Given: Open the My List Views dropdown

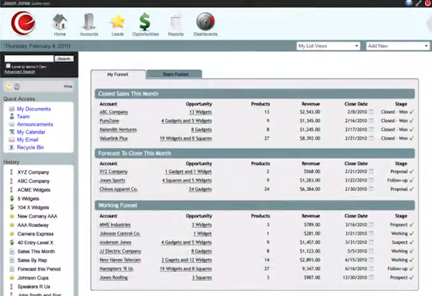Looking at the screenshot, I should pyautogui.click(x=328, y=46).
